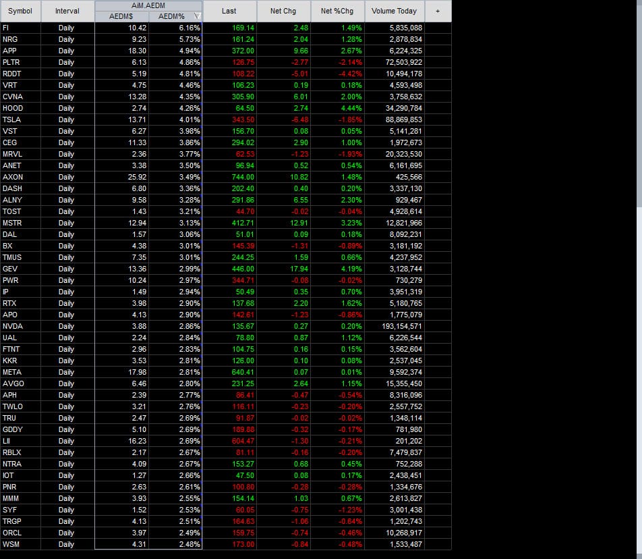Click HOOD net percent change 4.44%
The image size is (642, 559).
click(x=352, y=108)
